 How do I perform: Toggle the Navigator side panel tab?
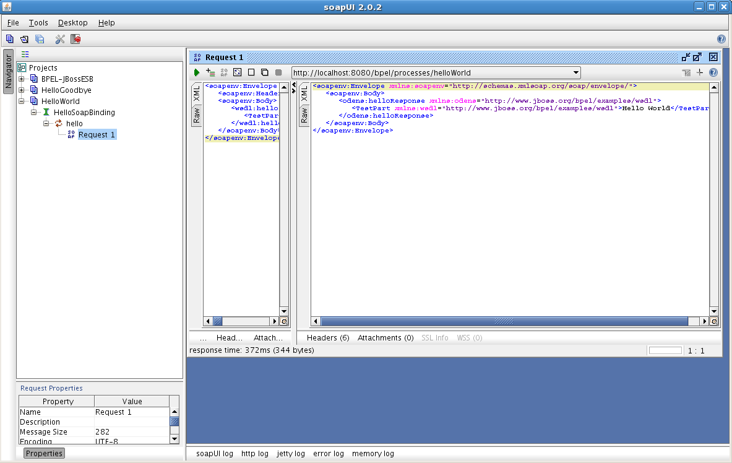(x=9, y=71)
